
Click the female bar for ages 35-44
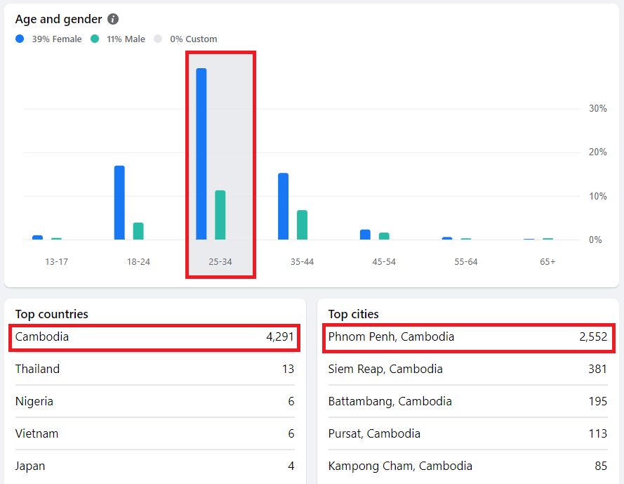pos(283,206)
